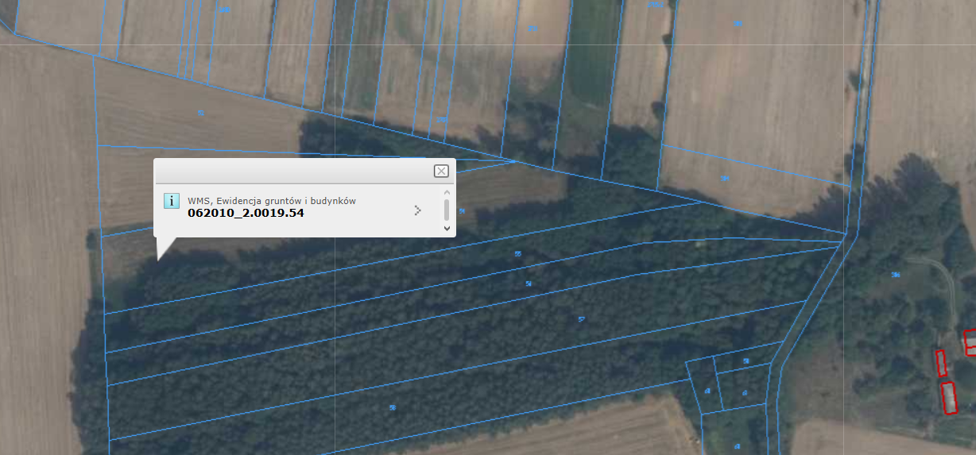Screen dimensions: 976x455
Task: Select parcel ID 062010_2.0019.54 text
Action: coord(246,213)
